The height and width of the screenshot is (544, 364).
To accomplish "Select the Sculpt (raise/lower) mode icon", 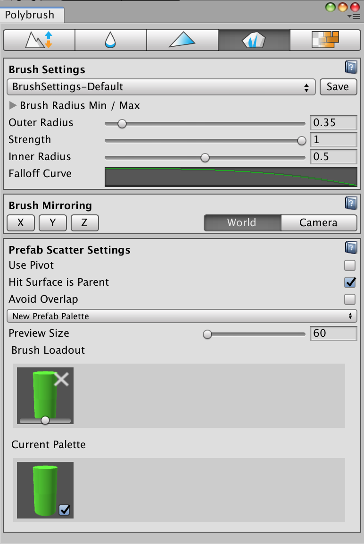I will (x=39, y=40).
